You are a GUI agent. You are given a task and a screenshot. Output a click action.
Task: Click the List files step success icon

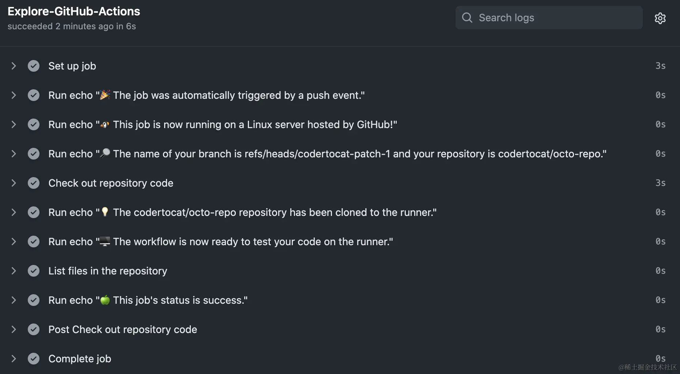[x=34, y=271]
